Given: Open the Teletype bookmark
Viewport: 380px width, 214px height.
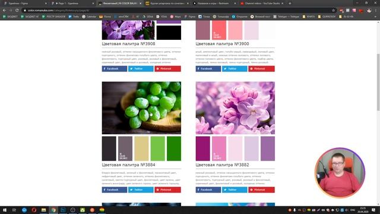Looking at the screenshot, I should click(x=286, y=17).
